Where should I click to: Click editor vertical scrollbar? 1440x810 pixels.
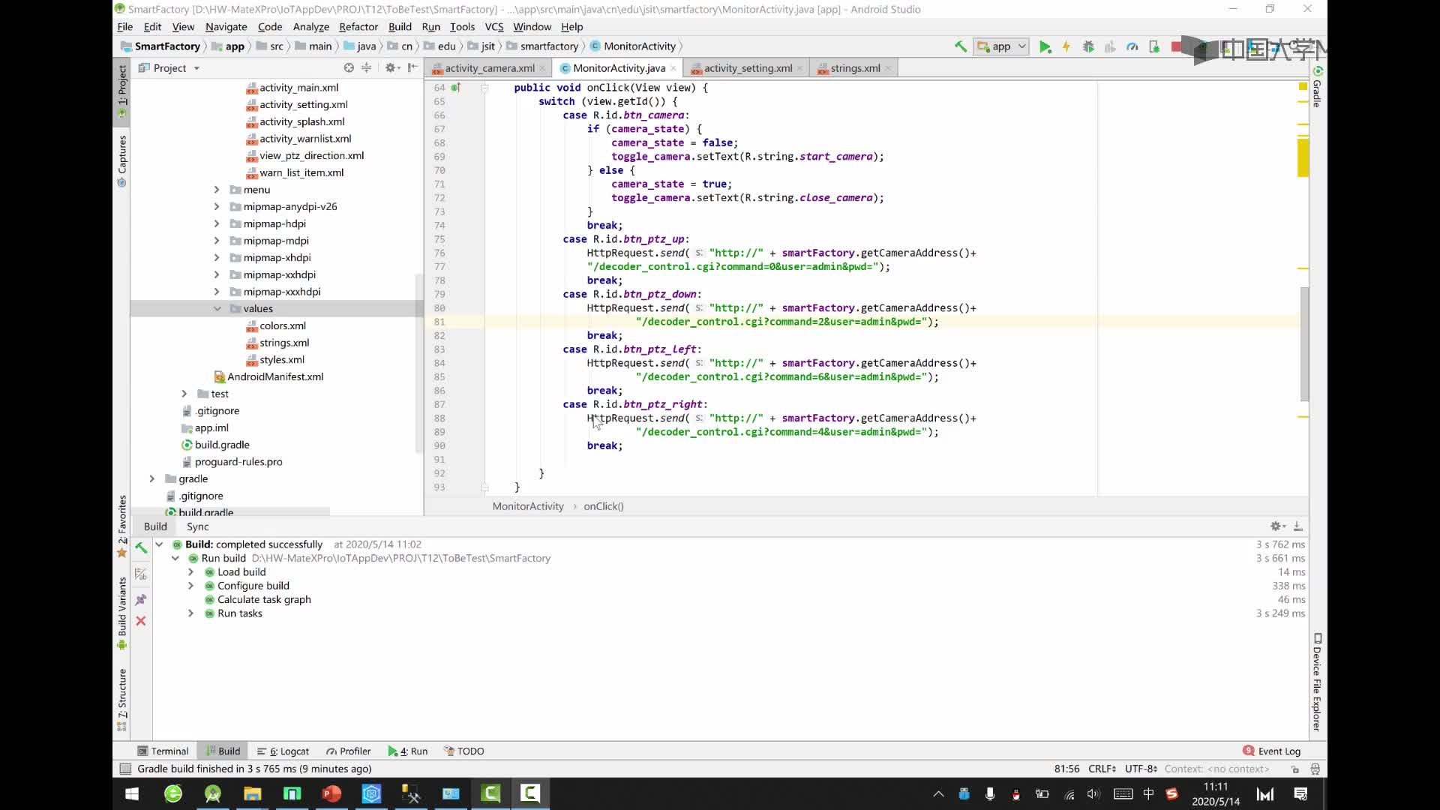click(1304, 343)
